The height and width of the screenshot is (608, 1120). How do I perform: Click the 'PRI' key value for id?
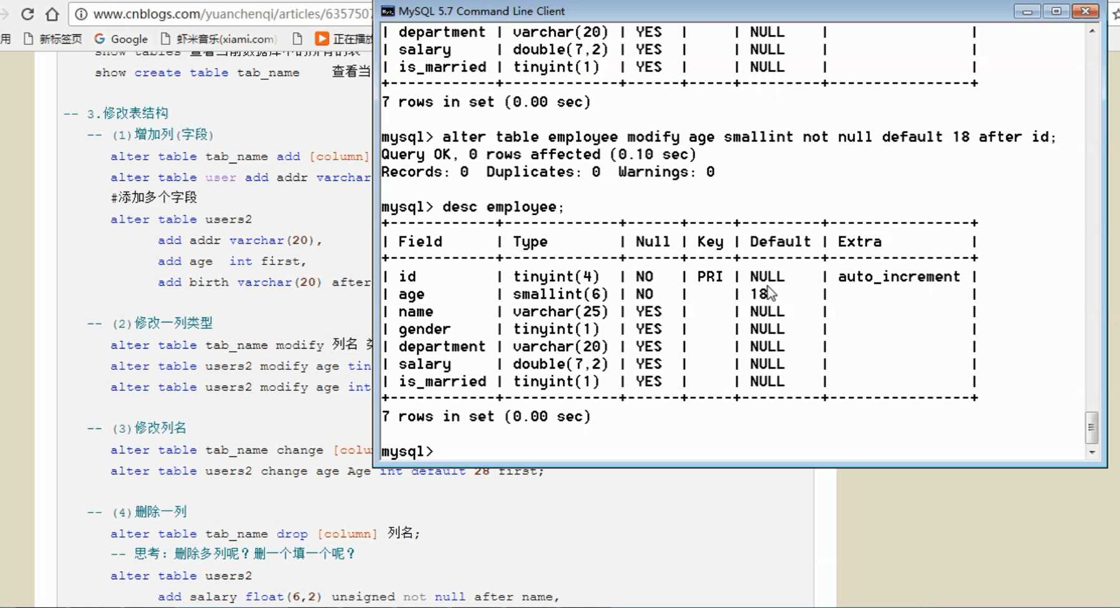tap(710, 276)
